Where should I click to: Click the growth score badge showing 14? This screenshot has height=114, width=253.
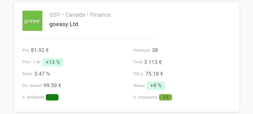[165, 97]
